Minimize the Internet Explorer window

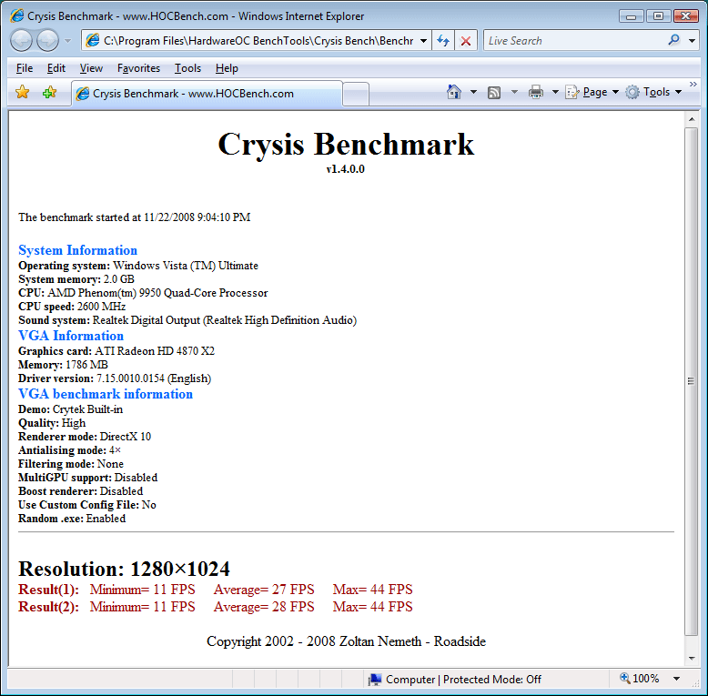pyautogui.click(x=632, y=16)
